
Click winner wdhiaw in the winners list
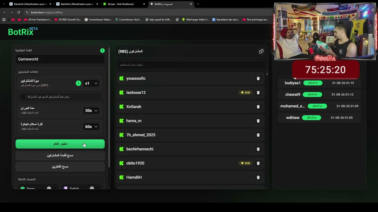click(x=293, y=118)
